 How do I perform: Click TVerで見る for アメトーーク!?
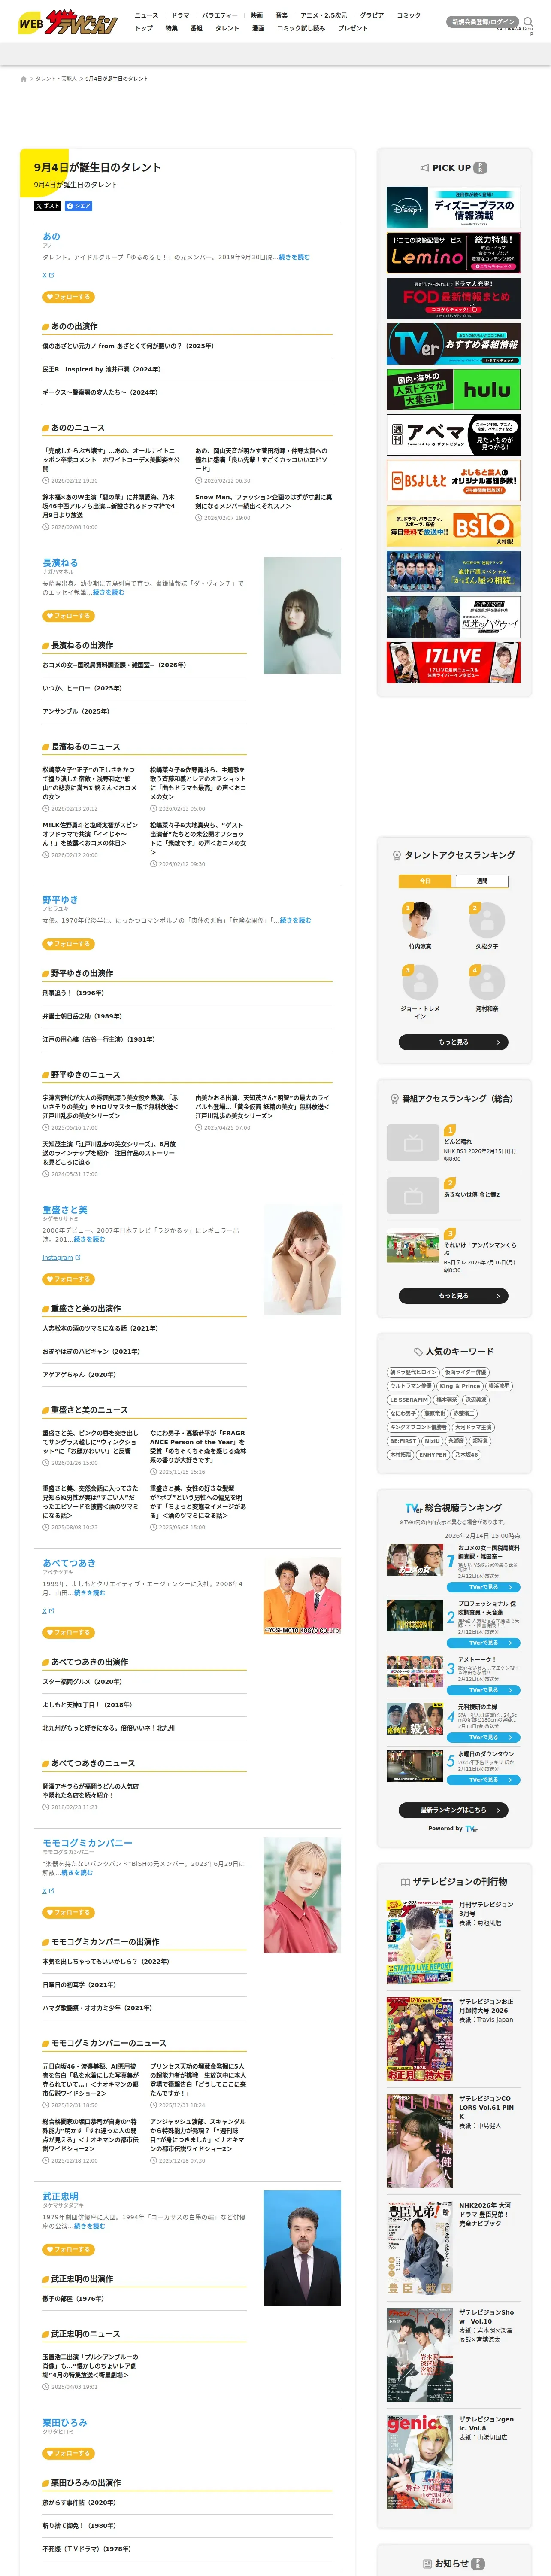click(x=484, y=1690)
